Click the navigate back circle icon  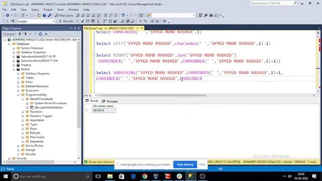coord(8,16)
